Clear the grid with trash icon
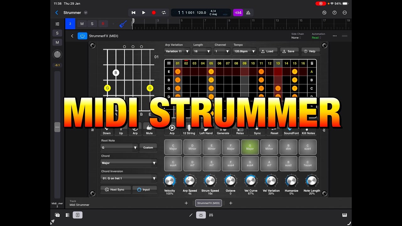 [312, 63]
